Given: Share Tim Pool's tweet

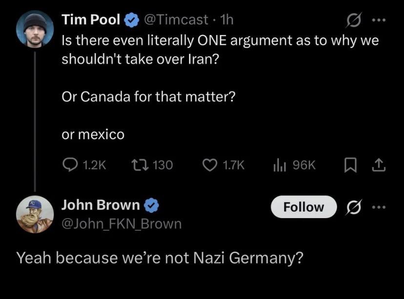Looking at the screenshot, I should click(x=379, y=165).
